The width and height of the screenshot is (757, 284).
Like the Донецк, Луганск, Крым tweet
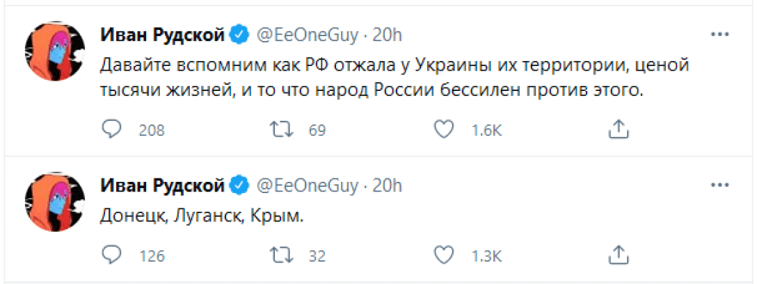(443, 255)
